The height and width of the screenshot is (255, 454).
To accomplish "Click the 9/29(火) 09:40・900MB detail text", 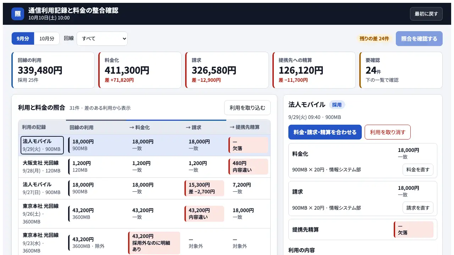I will 315,117.
